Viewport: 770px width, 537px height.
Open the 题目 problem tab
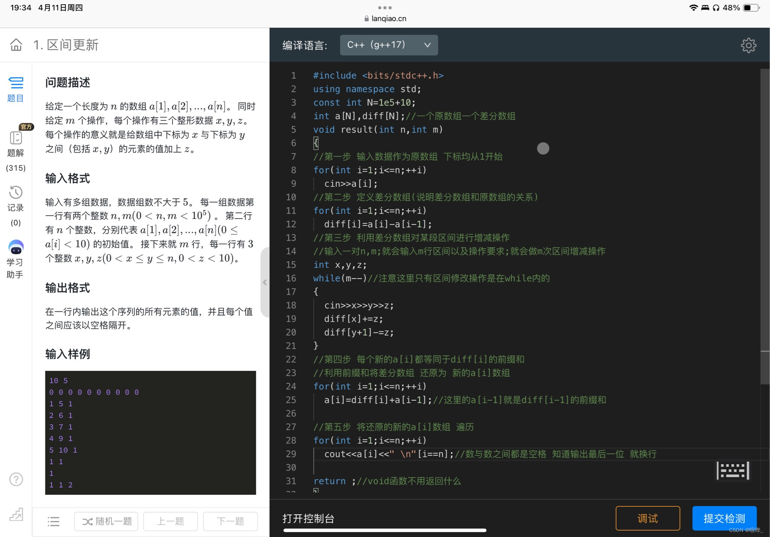(x=16, y=89)
